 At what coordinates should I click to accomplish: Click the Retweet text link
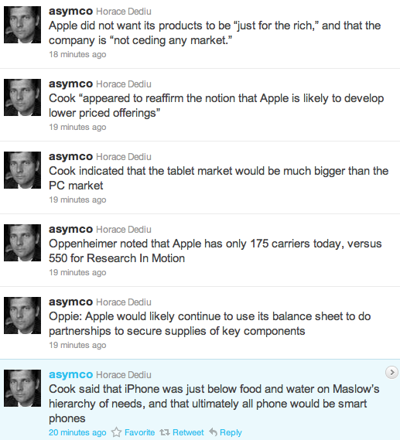(188, 432)
